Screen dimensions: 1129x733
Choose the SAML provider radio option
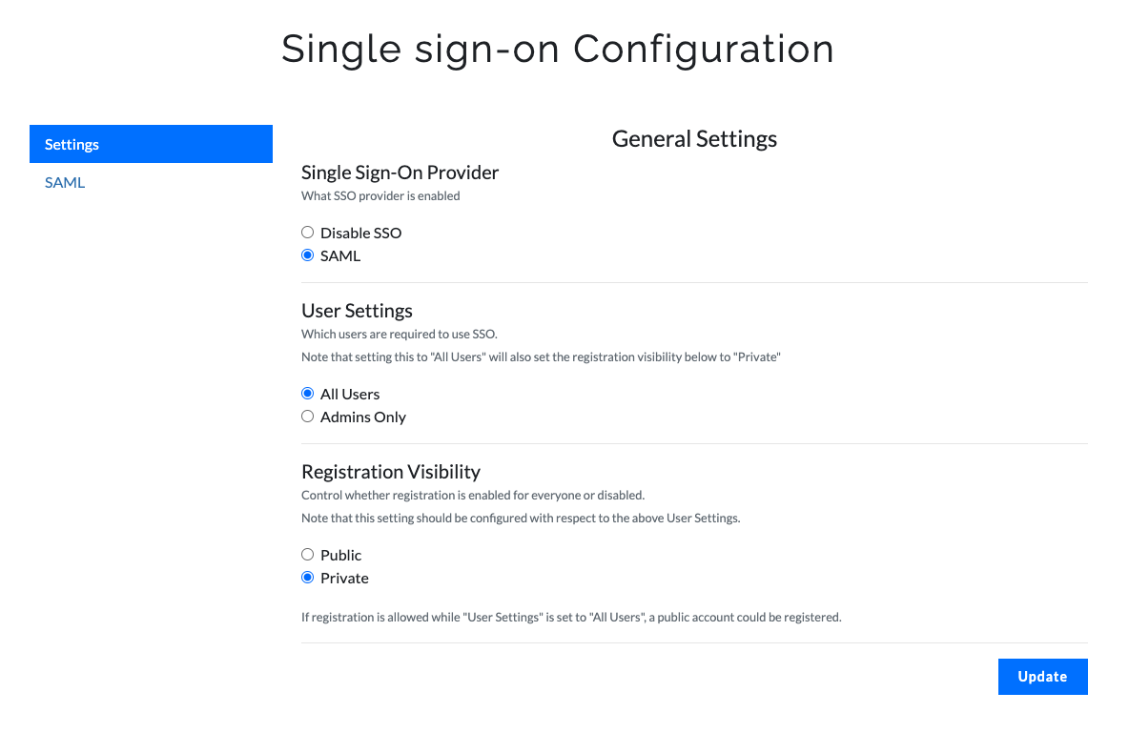(x=307, y=255)
